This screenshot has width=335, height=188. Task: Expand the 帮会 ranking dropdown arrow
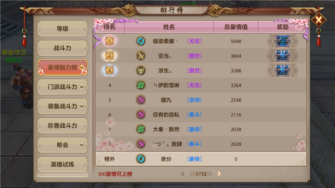pos(81,145)
